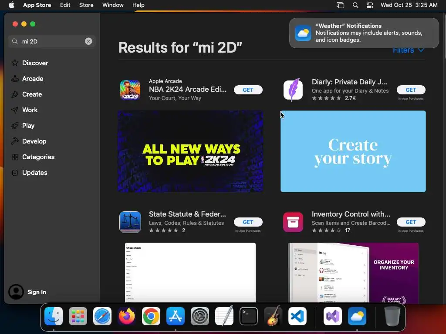This screenshot has width=446, height=334.
Task: Click the App Store Dock icon
Action: click(176, 316)
